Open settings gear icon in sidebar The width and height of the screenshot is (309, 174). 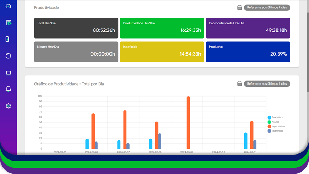pyautogui.click(x=8, y=106)
